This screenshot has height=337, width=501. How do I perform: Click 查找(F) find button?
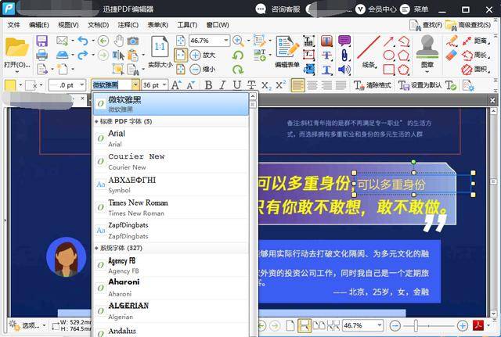[426, 25]
